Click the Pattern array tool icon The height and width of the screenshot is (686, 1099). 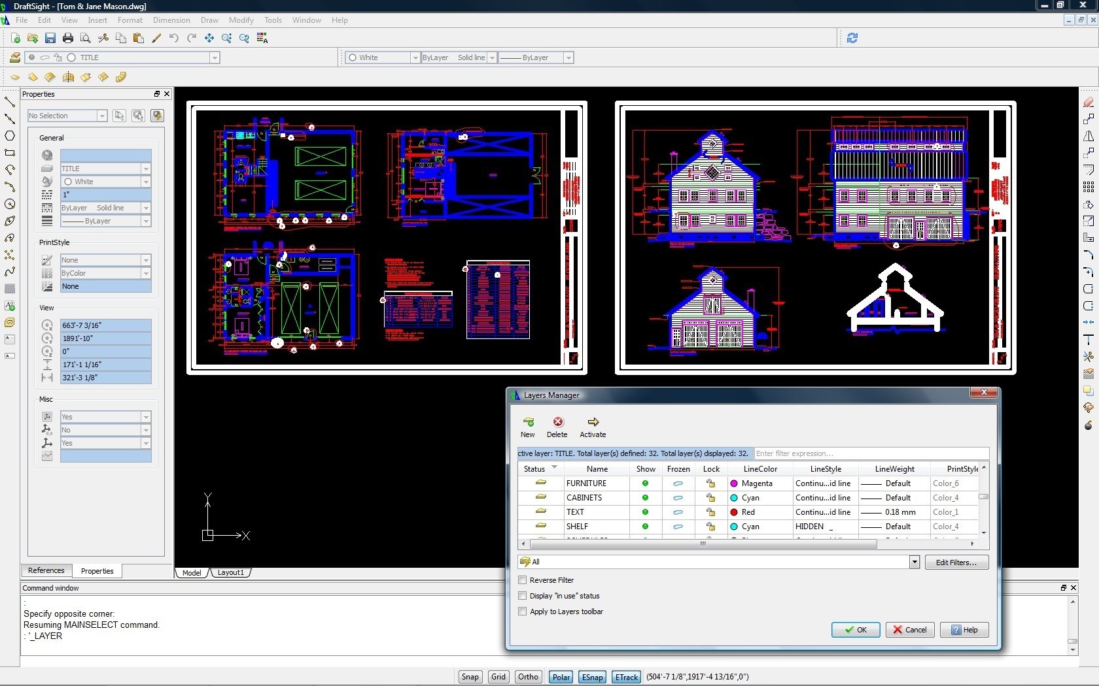pos(1088,186)
